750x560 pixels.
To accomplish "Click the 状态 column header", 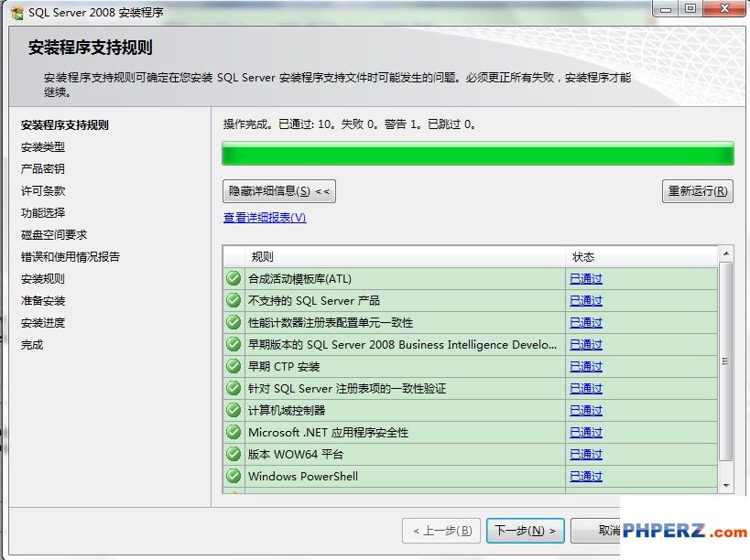I will pyautogui.click(x=641, y=257).
